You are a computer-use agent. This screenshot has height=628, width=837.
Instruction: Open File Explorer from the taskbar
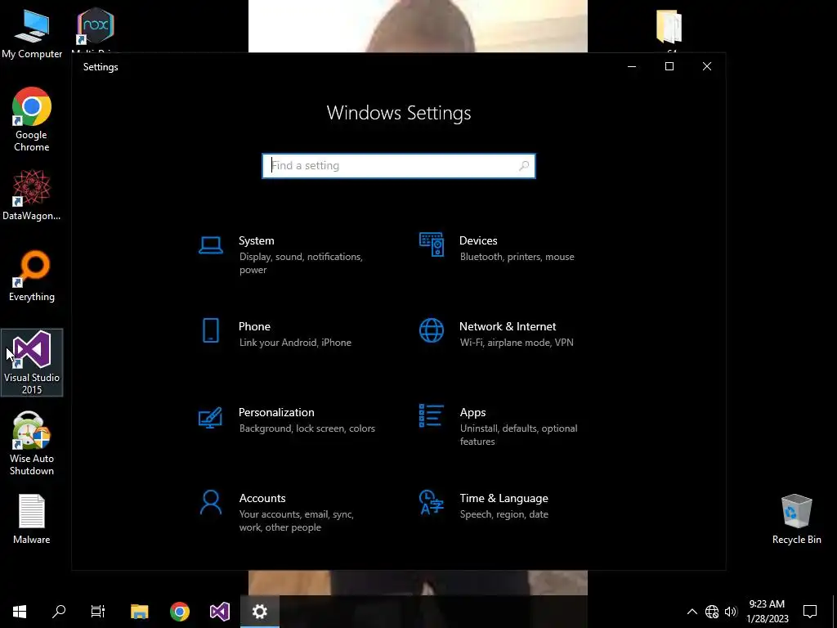pos(139,612)
